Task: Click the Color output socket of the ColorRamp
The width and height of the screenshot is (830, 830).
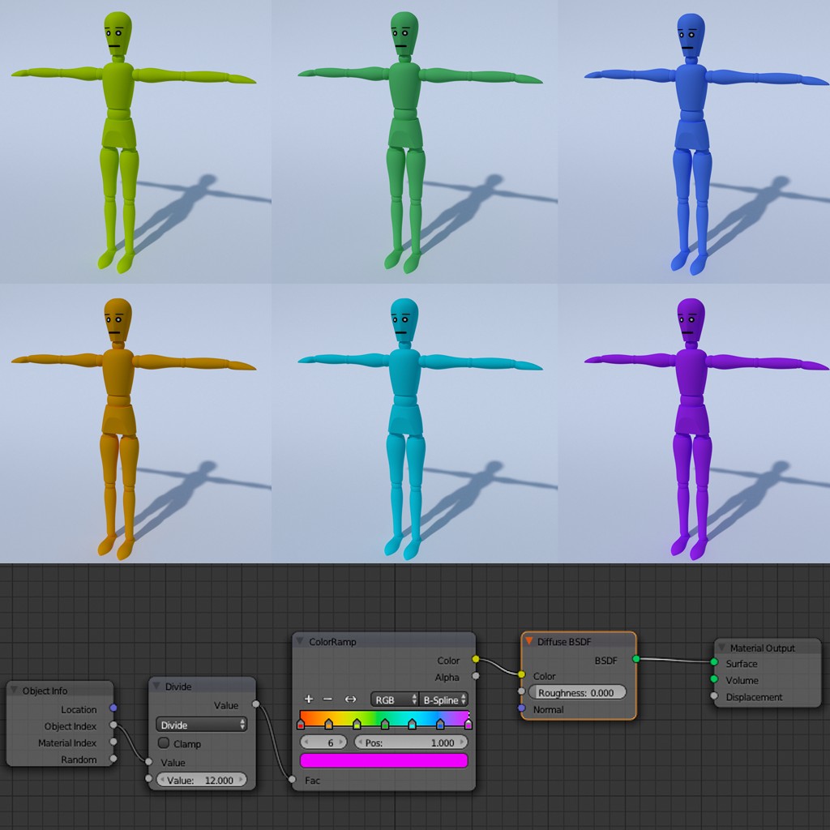Action: pyautogui.click(x=475, y=659)
